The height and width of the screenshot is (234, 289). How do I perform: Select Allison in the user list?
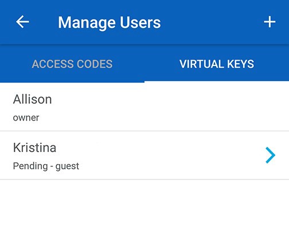click(144, 107)
